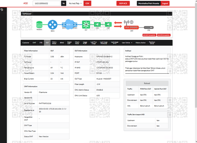Open the Check Voice tab
197x143 pixels.
click(77, 43)
